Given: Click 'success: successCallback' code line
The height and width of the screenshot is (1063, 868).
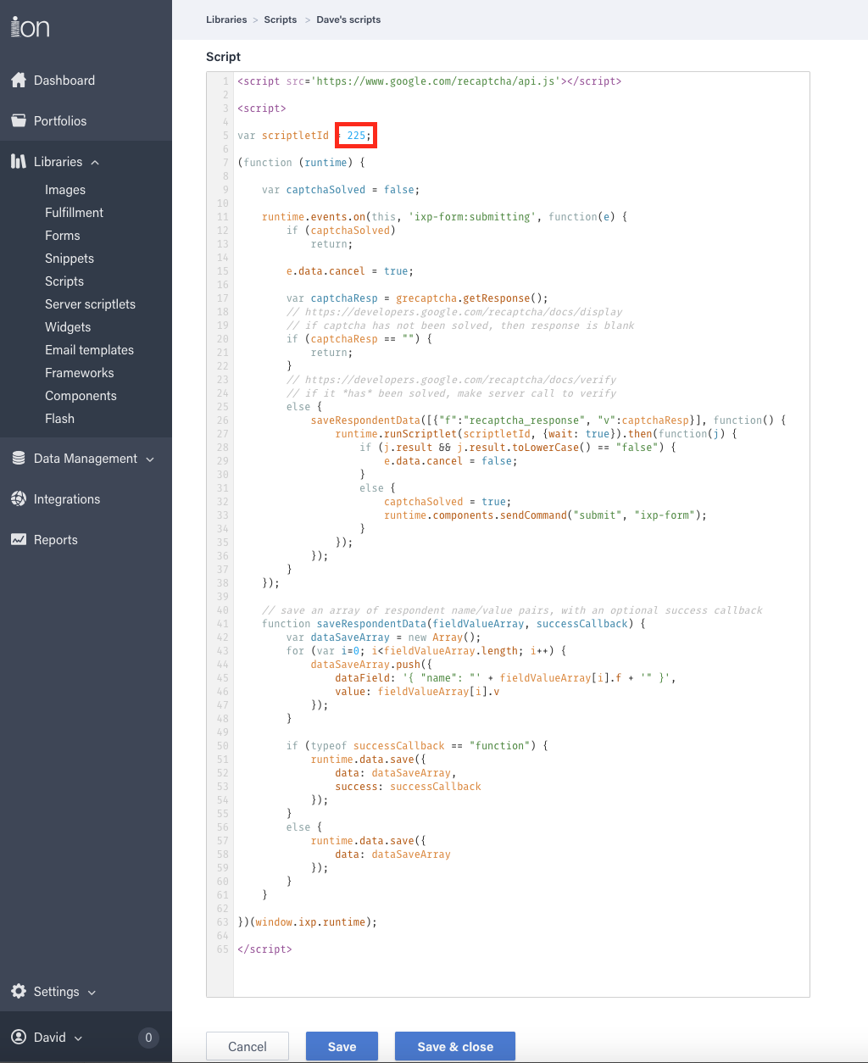Looking at the screenshot, I should click(408, 787).
